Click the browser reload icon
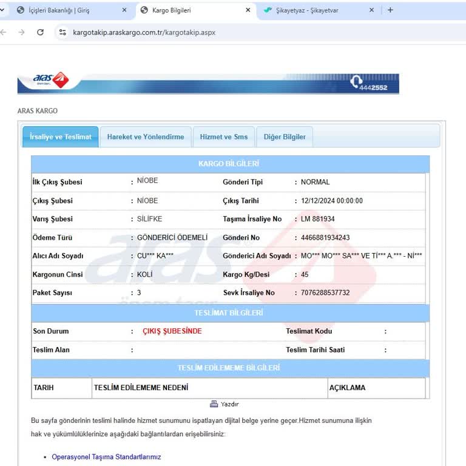The image size is (466, 466). click(x=41, y=32)
